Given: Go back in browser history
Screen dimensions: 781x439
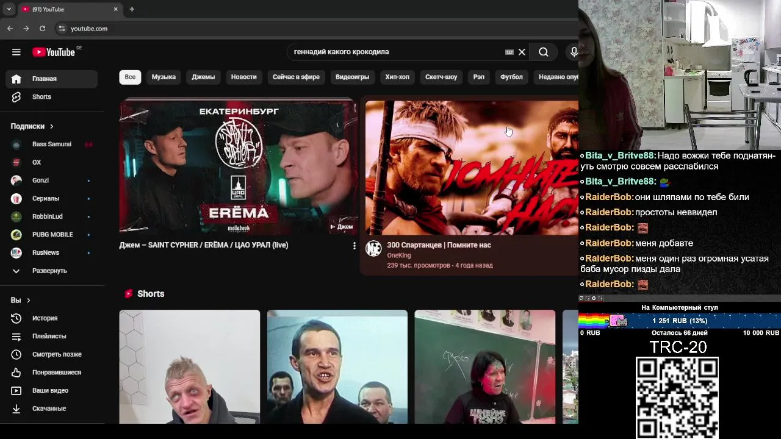Looking at the screenshot, I should [x=10, y=29].
